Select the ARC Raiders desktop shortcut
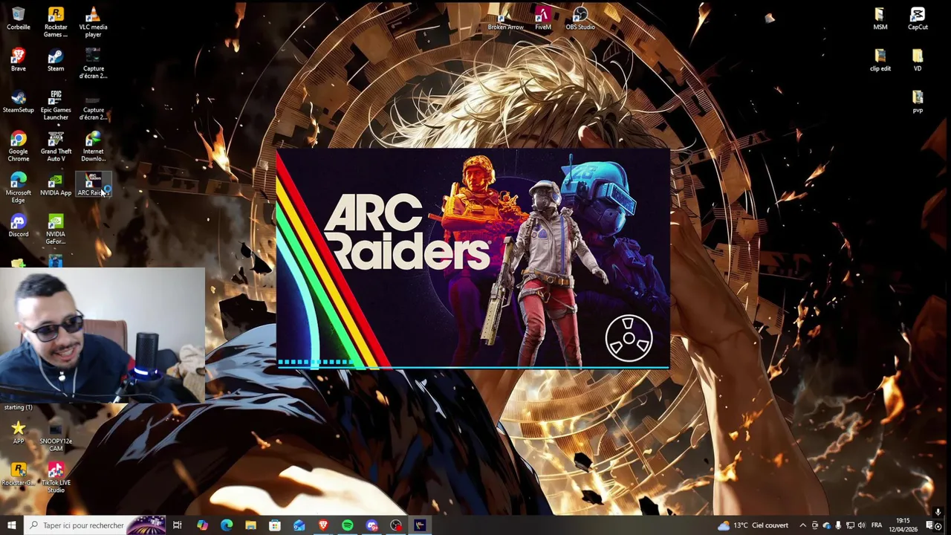The image size is (951, 535). coord(93,185)
